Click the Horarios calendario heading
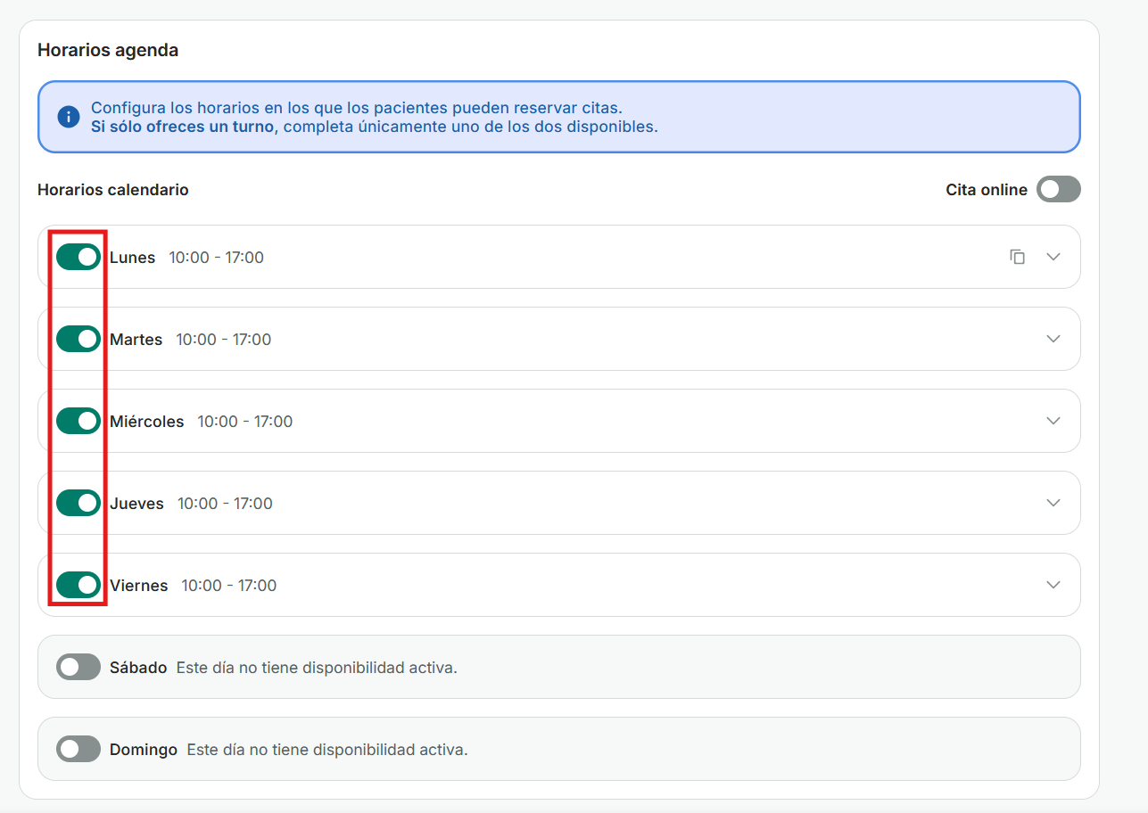1148x813 pixels. click(112, 190)
